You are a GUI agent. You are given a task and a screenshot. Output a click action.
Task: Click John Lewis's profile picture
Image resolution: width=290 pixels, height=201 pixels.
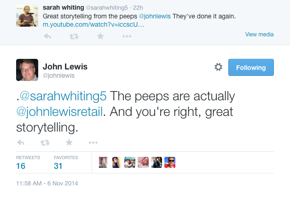coord(27,70)
